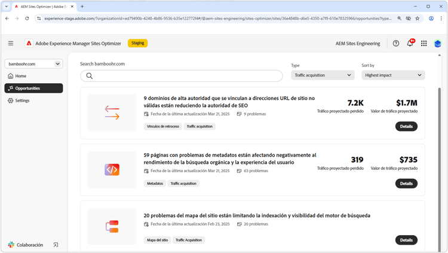Click the 7.2K projected traffic lost value
Viewport: 448px width, 253px height.
click(x=355, y=103)
